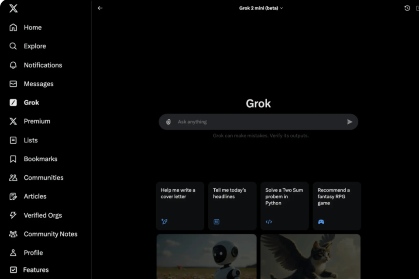Image resolution: width=419 pixels, height=279 pixels.
Task: Pick "Solve a Two Sum problem in Python"
Action: point(285,206)
